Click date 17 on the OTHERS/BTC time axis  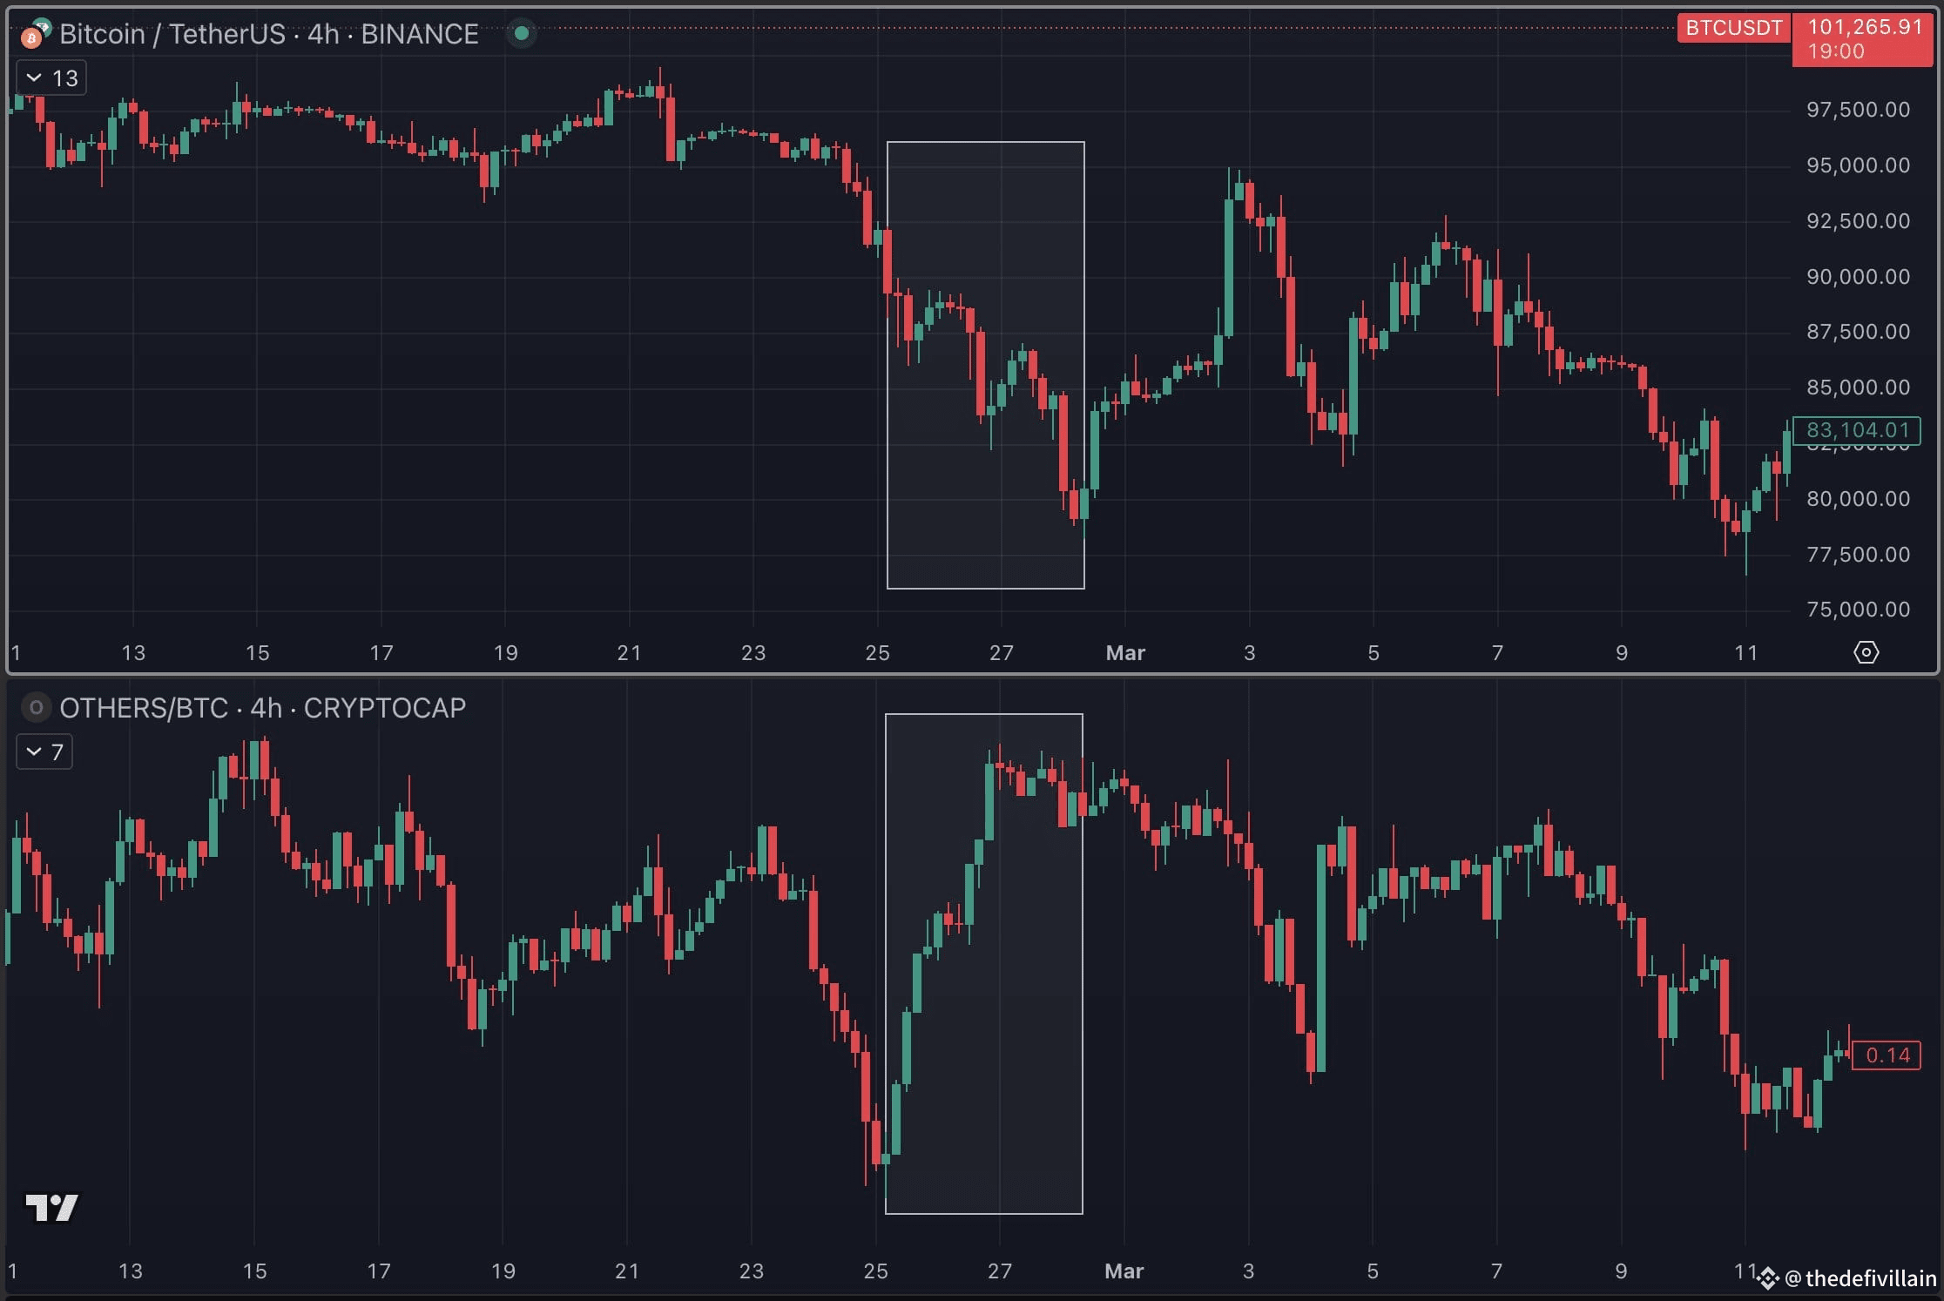[x=379, y=1271]
